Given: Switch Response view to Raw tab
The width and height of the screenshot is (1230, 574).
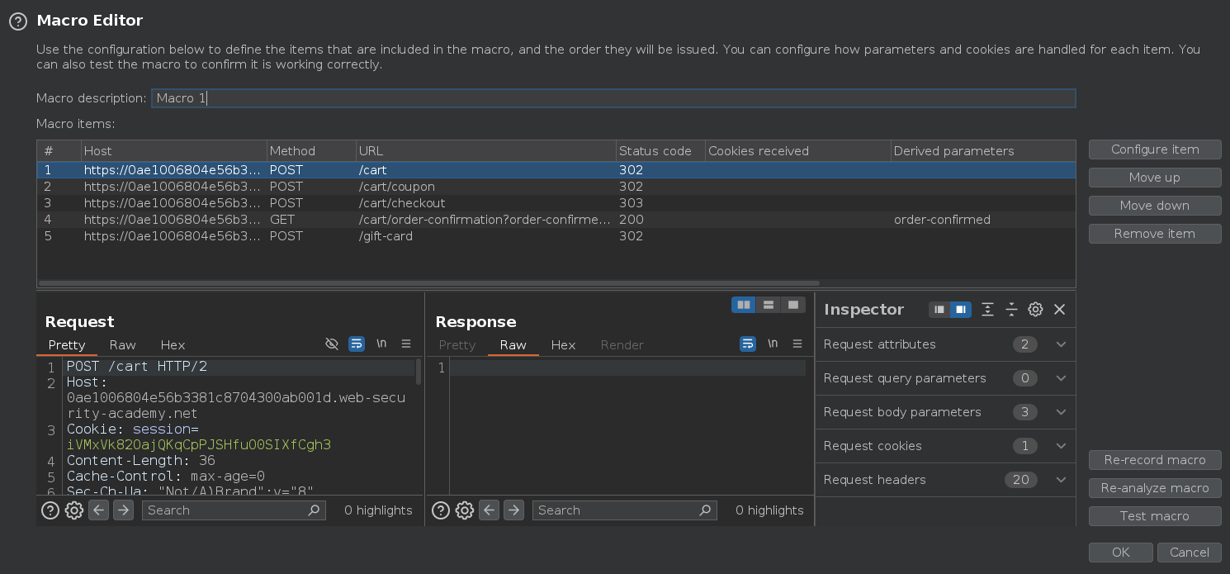Looking at the screenshot, I should coord(513,345).
